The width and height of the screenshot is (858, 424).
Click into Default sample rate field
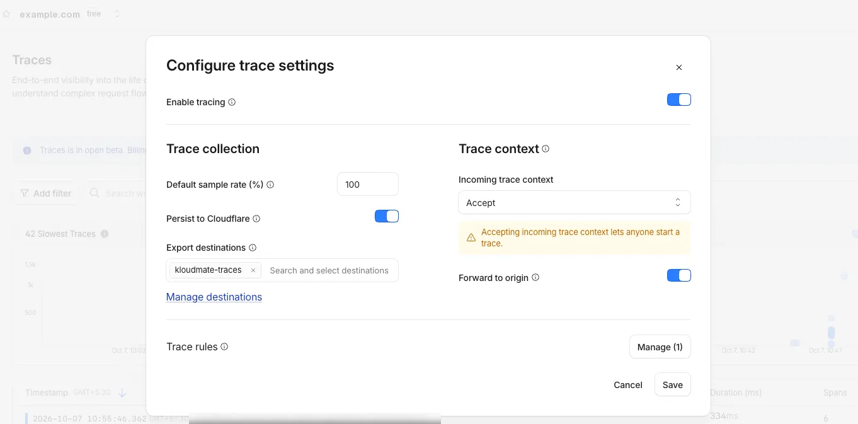368,184
